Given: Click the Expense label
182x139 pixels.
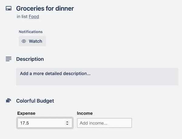Looking at the screenshot, I should tap(26, 113).
